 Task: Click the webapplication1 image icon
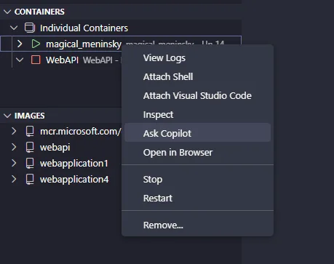(x=30, y=164)
